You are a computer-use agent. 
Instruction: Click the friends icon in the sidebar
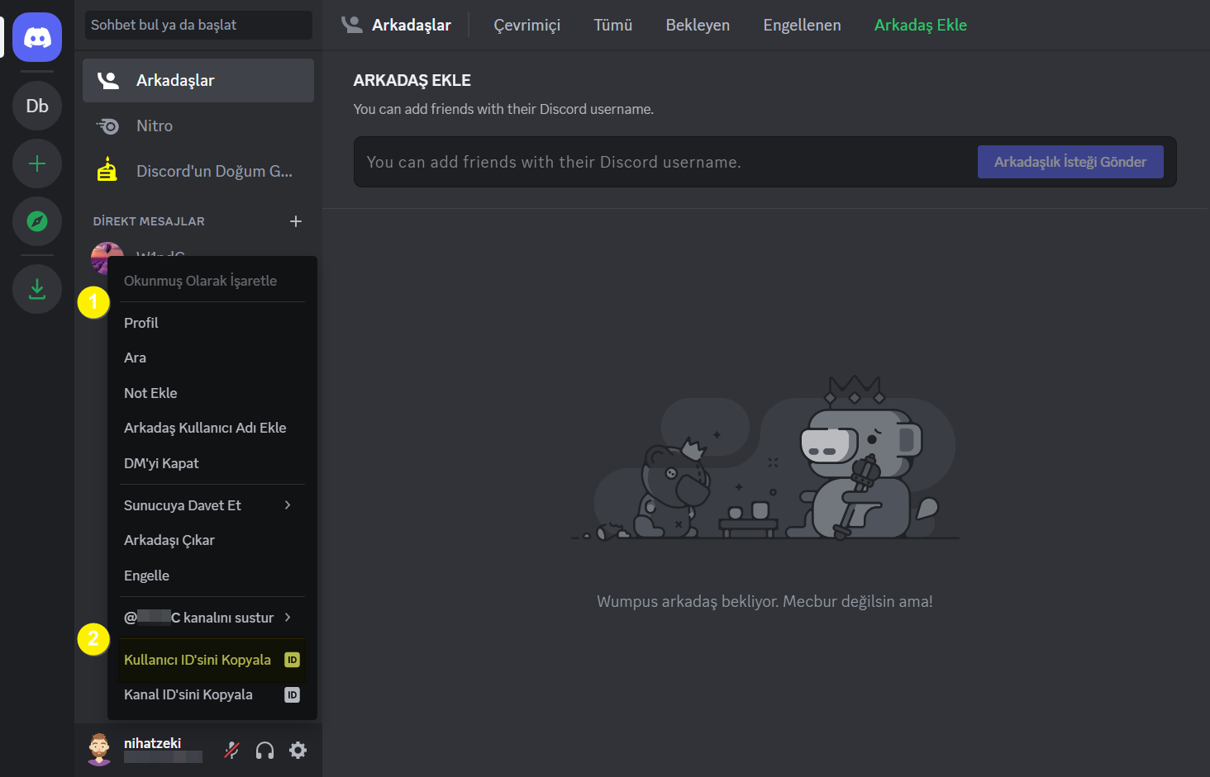108,80
